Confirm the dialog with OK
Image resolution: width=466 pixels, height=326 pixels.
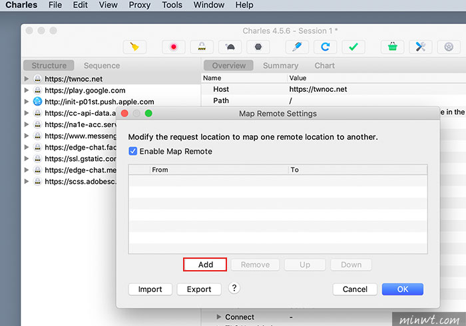[403, 289]
